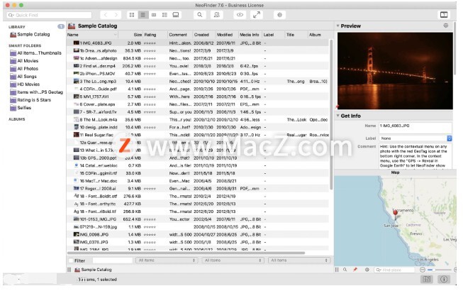
Task: Sort by the Size column header
Action: [130, 35]
